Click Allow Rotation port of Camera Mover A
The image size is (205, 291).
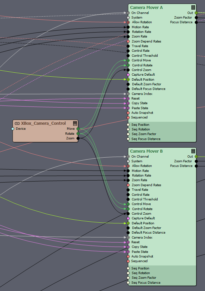(128, 22)
